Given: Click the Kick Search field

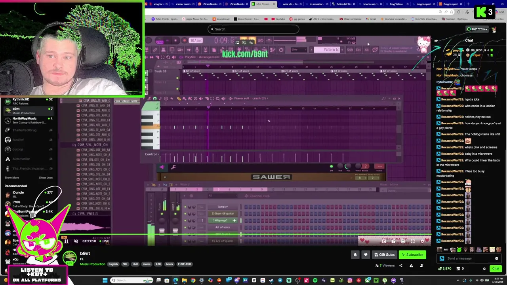Looking at the screenshot, I should pos(253,29).
